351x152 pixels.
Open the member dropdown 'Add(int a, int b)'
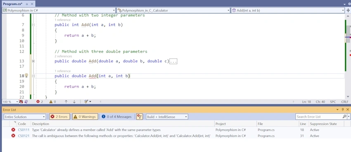288,10
